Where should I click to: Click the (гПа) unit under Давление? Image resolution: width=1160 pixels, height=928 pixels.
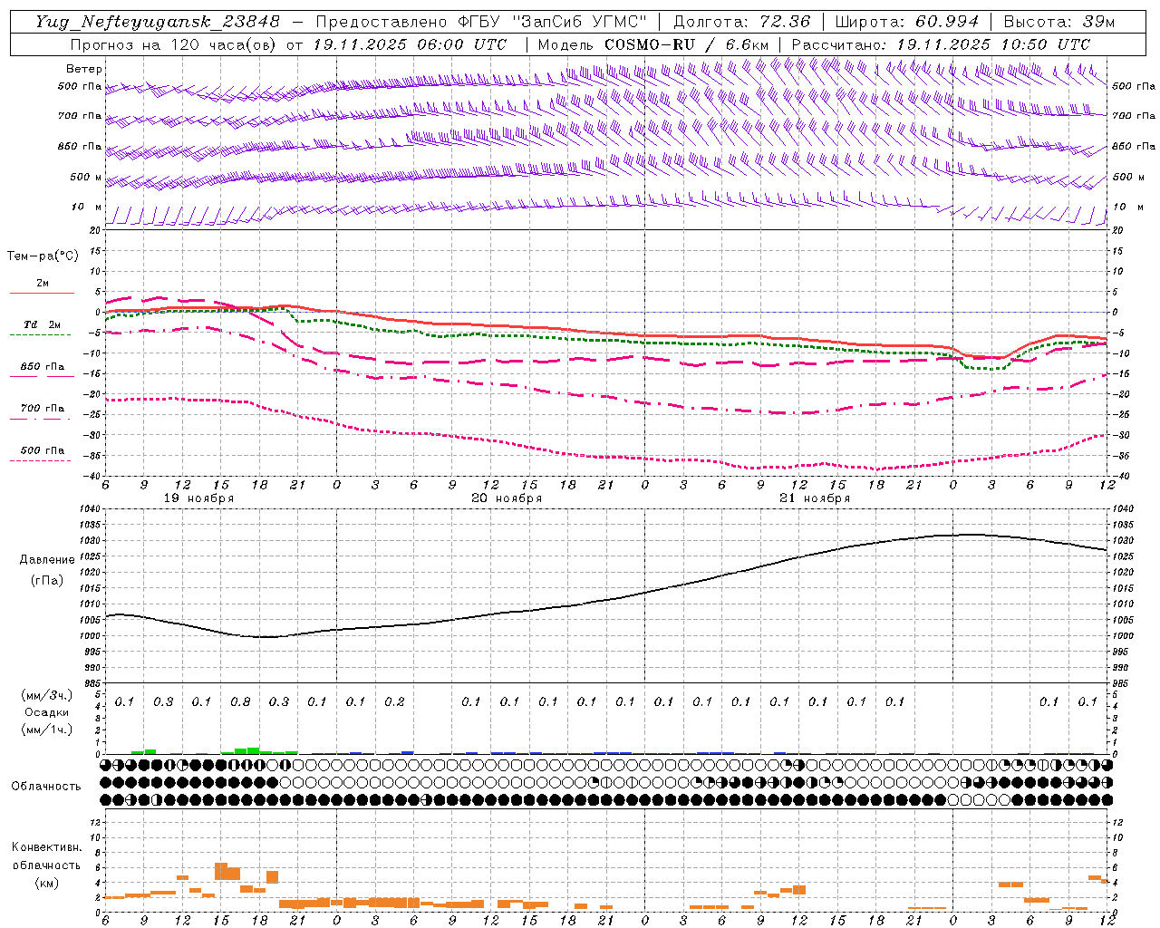[47, 580]
